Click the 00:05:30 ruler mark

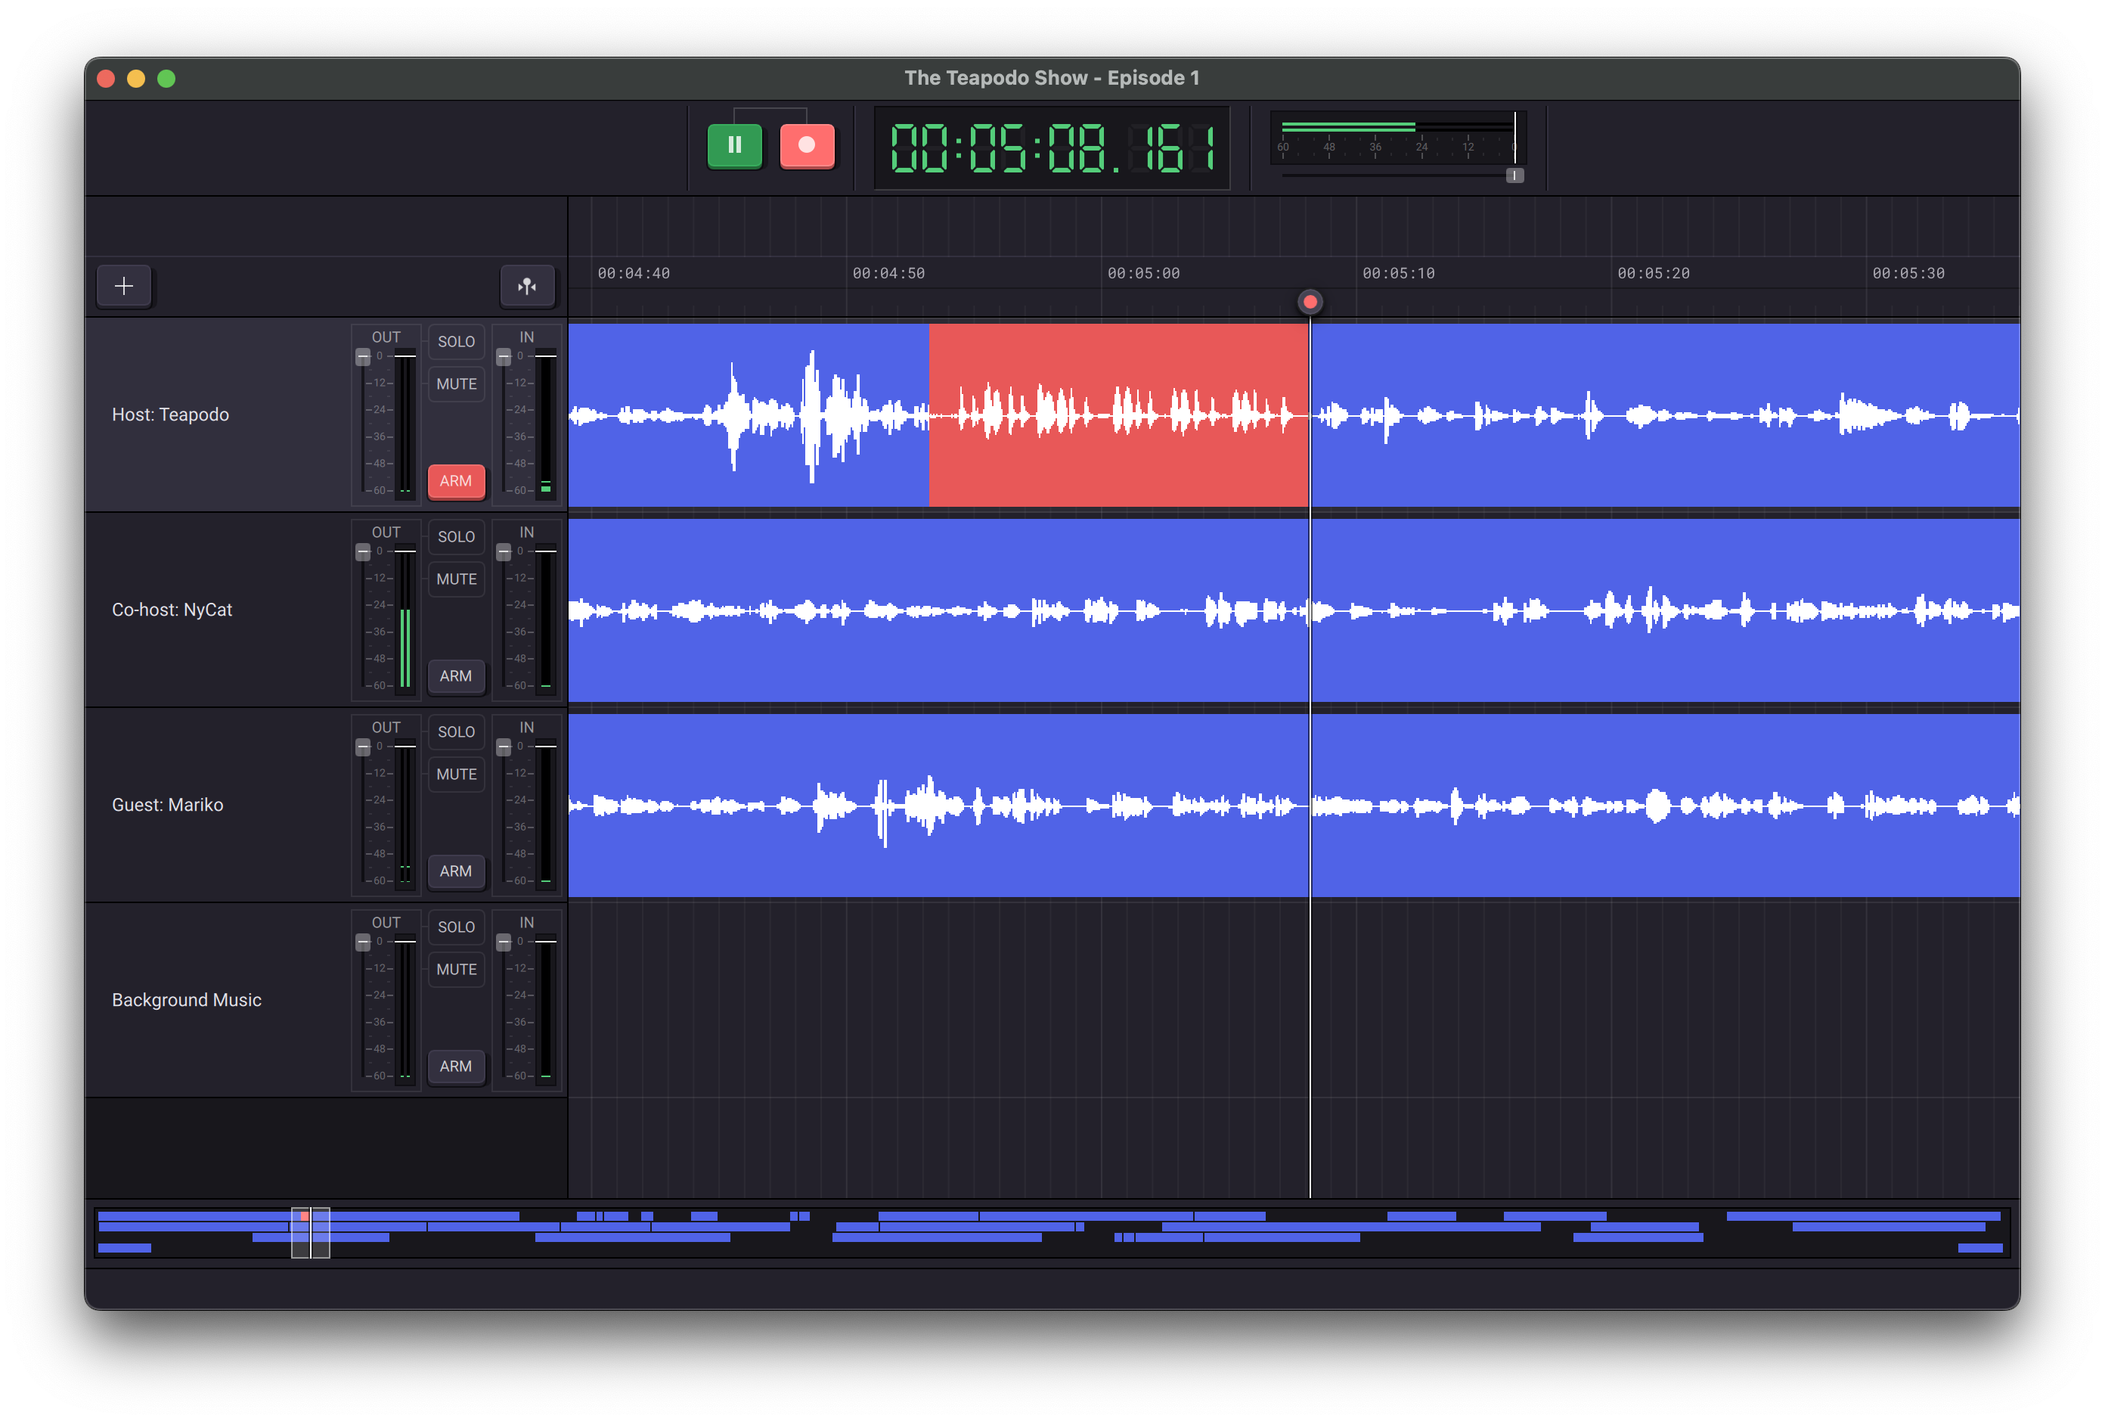click(1908, 274)
